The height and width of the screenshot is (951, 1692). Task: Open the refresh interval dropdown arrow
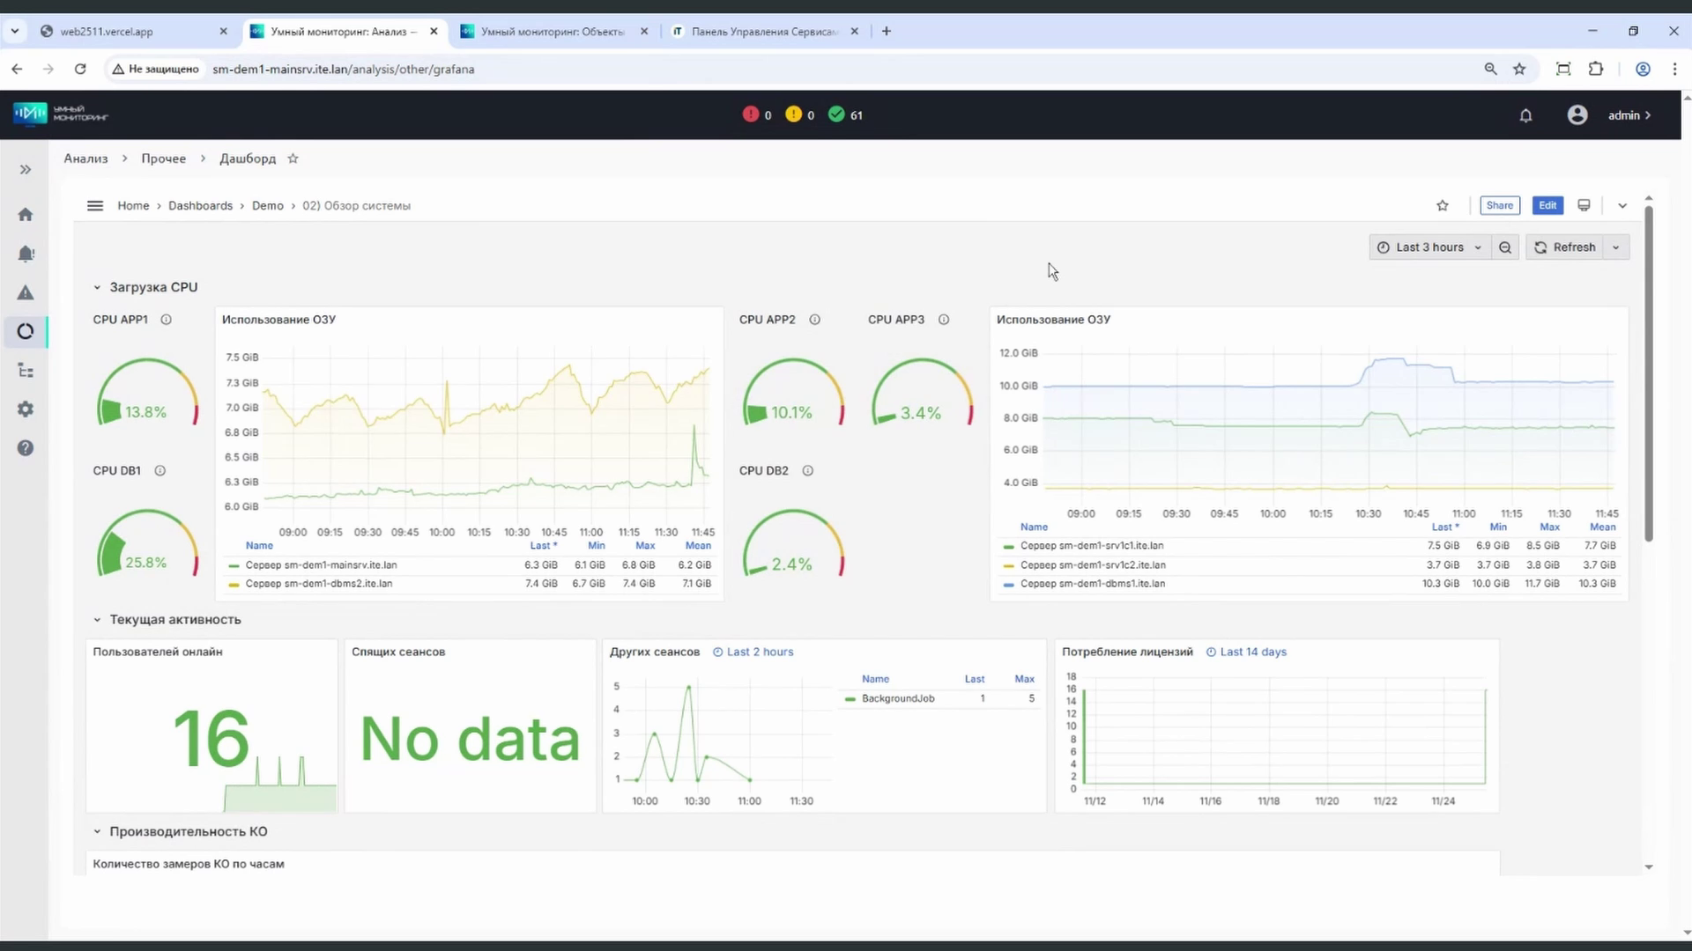point(1615,247)
